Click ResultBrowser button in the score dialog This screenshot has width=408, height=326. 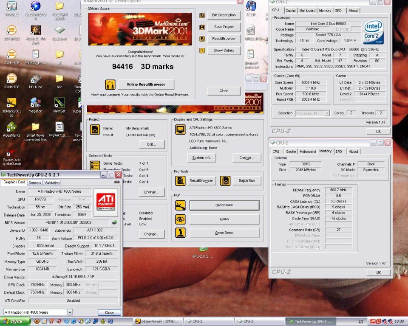pos(224,39)
